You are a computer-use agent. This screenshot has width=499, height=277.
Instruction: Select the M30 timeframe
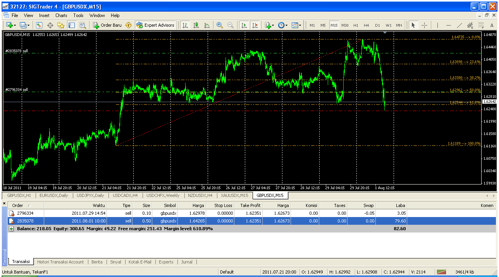click(x=345, y=25)
